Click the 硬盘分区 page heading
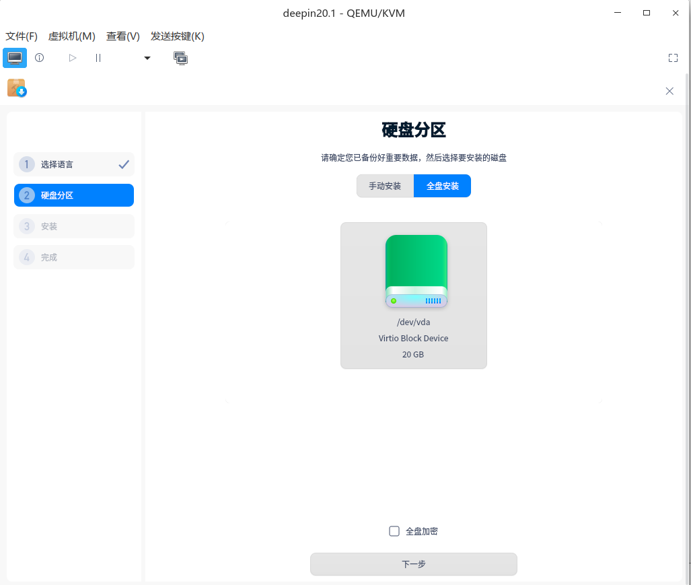Screen dimensions: 691x585 [414, 130]
